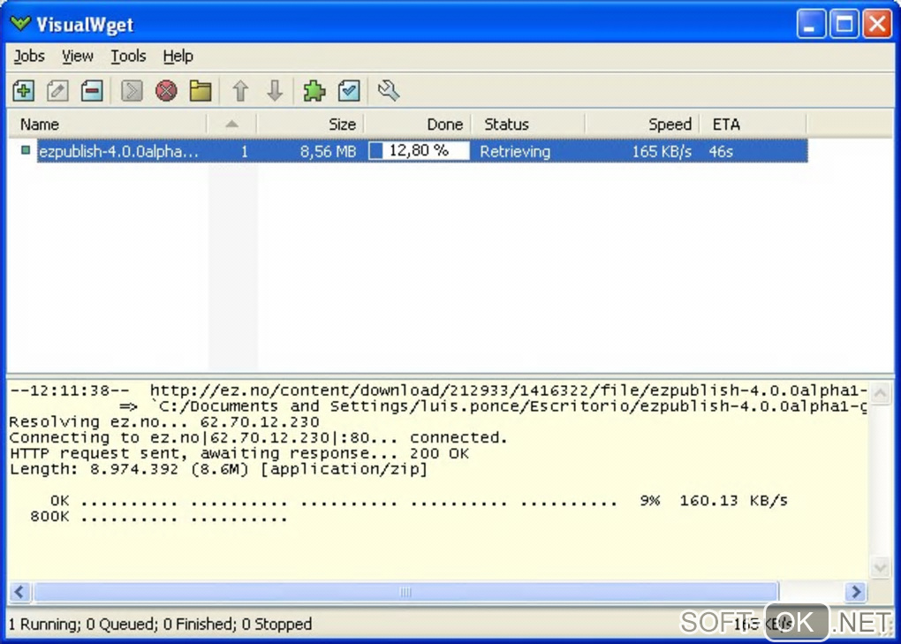This screenshot has height=644, width=901.
Task: Click the log pane vertical scroll up arrow
Action: pos(881,393)
